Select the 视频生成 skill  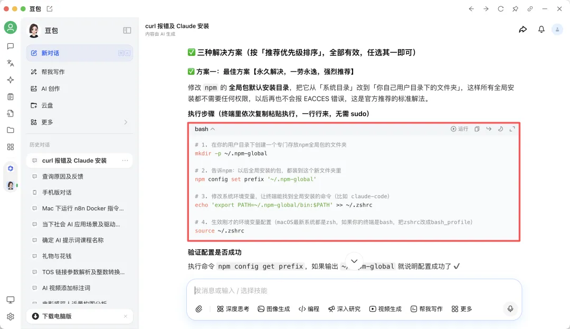385,309
